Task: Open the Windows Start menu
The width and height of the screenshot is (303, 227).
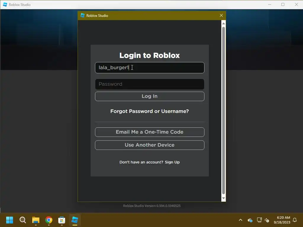Action: point(9,220)
